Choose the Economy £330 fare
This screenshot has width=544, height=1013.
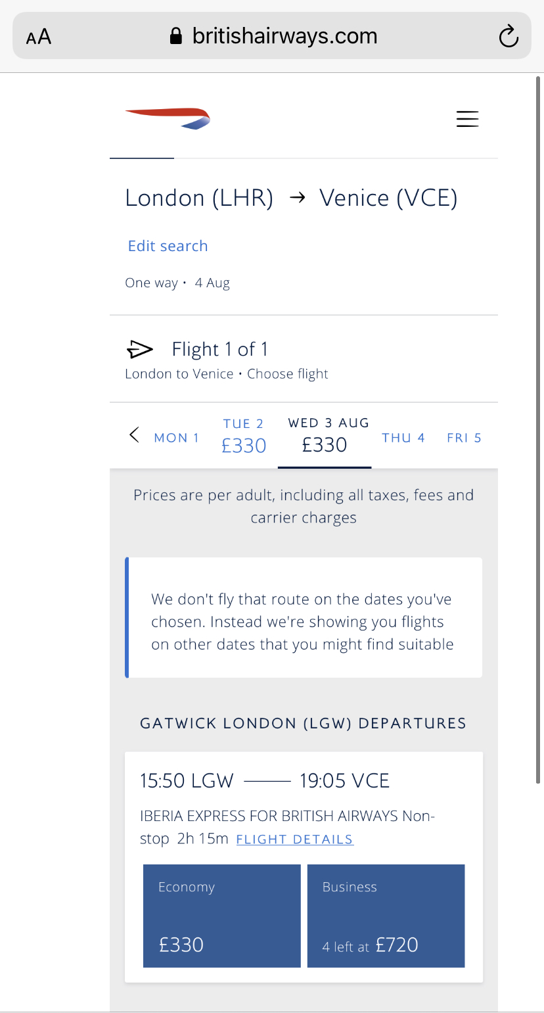[x=222, y=916]
